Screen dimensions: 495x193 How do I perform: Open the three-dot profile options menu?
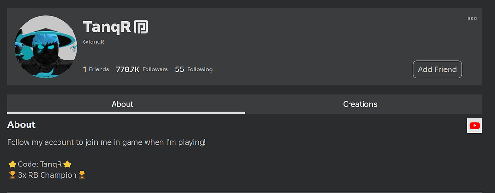click(x=472, y=19)
